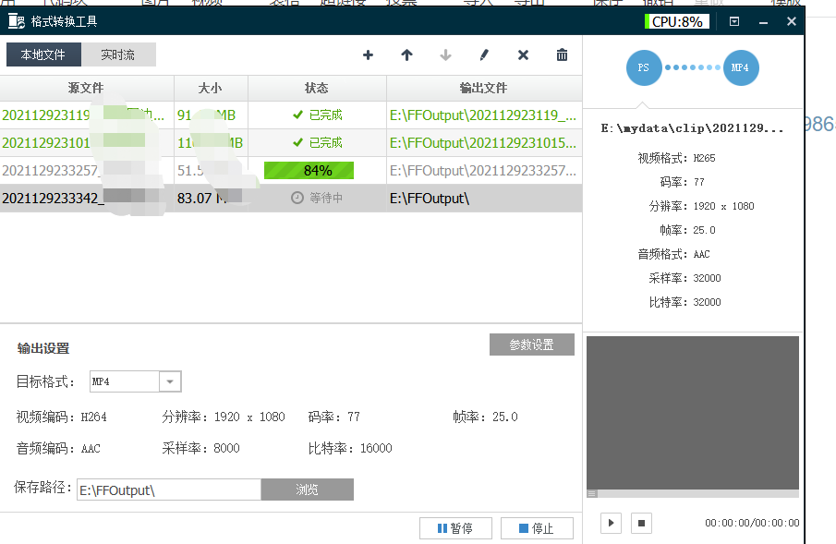Open the title bar menu dropdown icon
This screenshot has width=836, height=544.
734,21
